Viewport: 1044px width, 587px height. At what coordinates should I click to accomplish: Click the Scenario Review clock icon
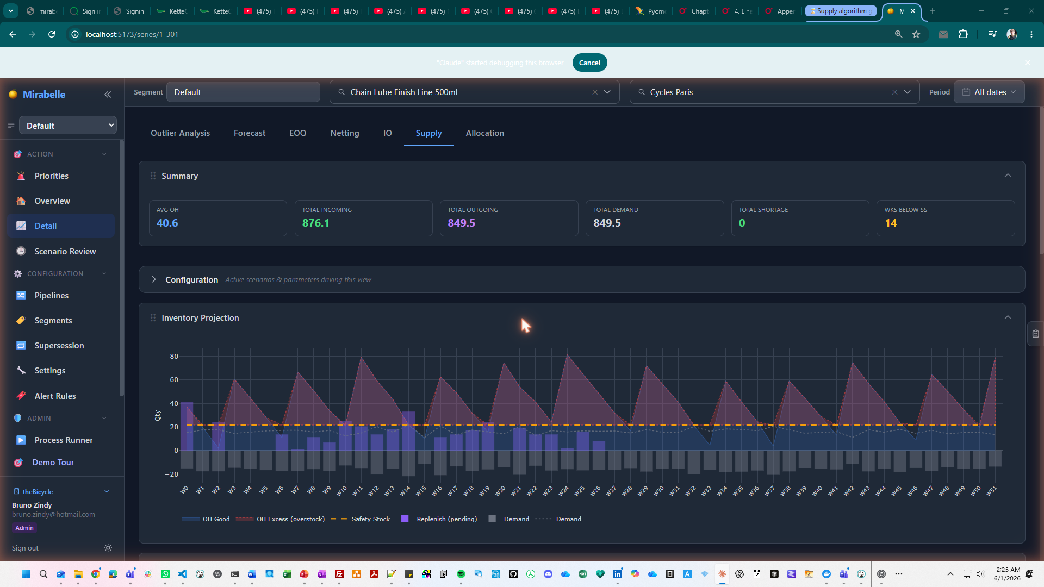pyautogui.click(x=21, y=251)
